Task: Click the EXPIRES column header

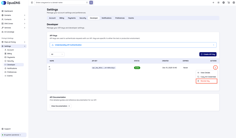Action: [186, 61]
